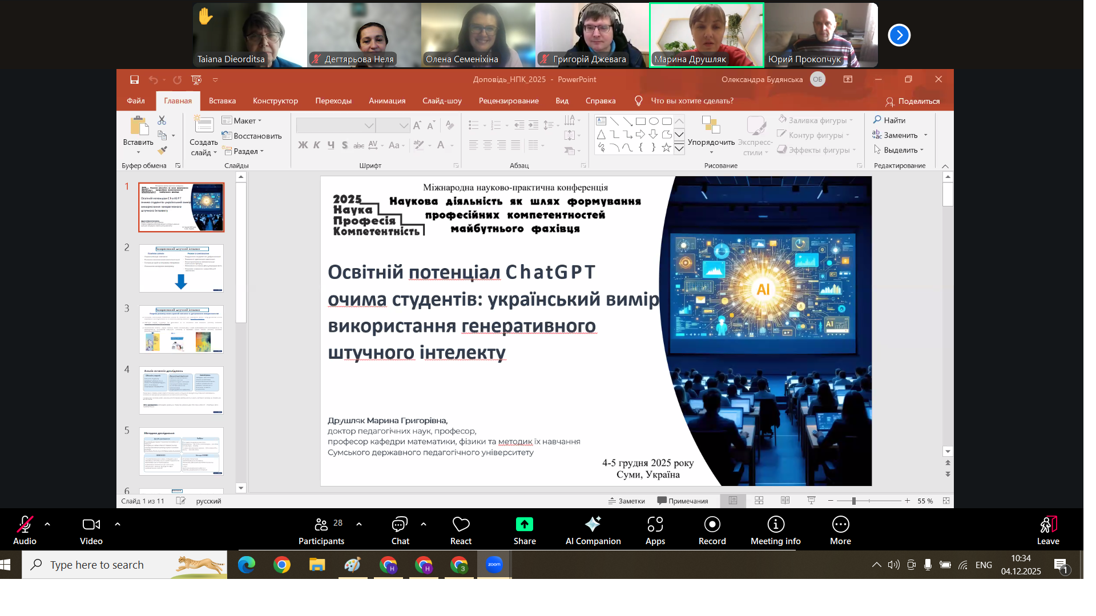Click the zoom level slider handle
Screen dimensions: 1096x616
point(854,501)
